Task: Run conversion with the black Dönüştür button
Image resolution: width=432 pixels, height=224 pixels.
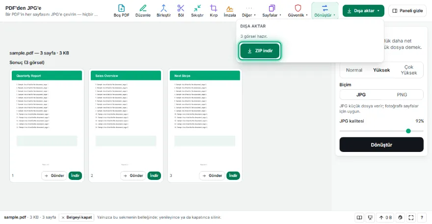Action: [x=381, y=145]
